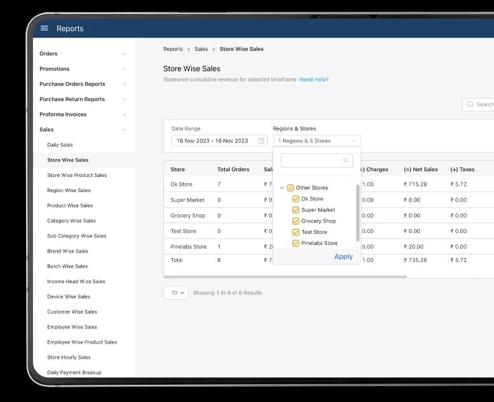Screen dimensions: 494x402
Task: Click Grocery Shop in the table
Action: (x=188, y=215)
